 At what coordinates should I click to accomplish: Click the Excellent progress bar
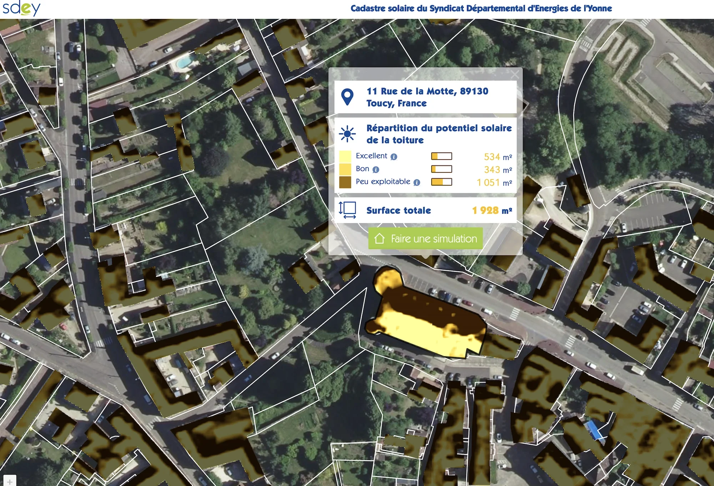[442, 156]
